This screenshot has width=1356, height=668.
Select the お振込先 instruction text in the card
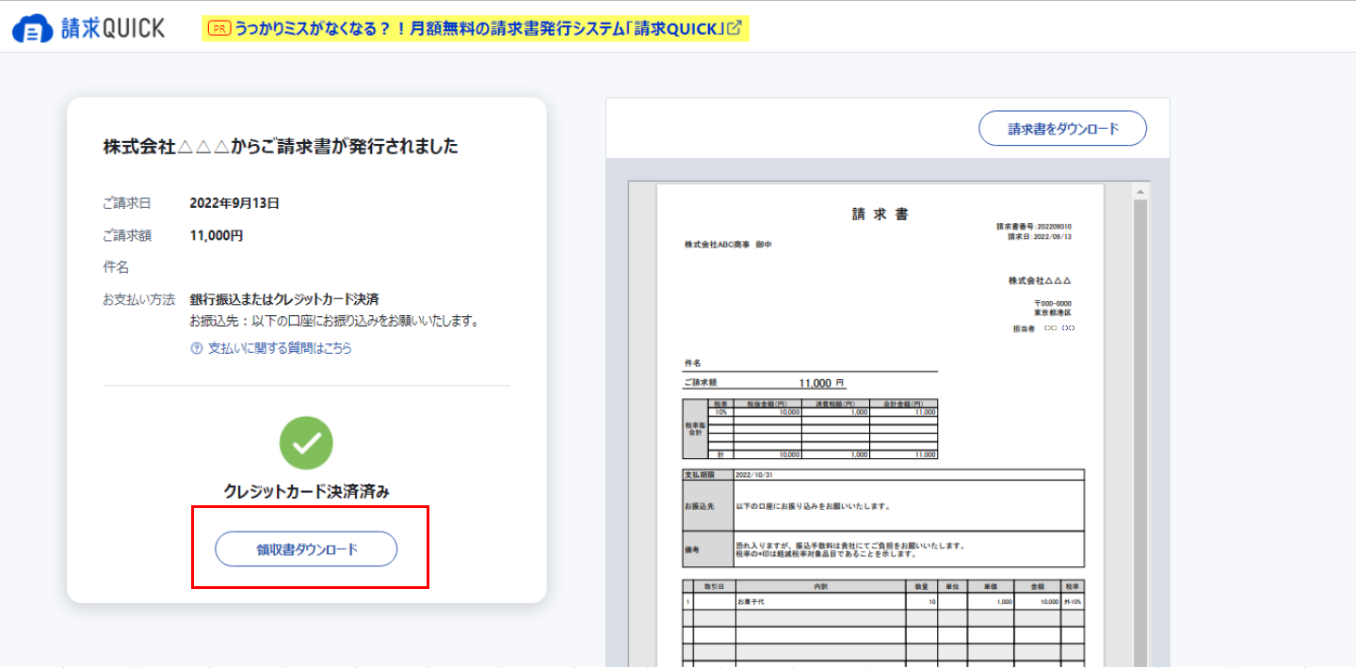334,322
